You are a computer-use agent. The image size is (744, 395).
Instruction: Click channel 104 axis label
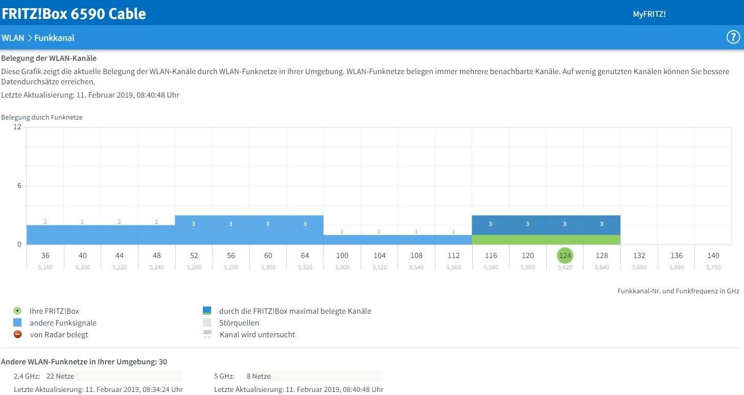(x=379, y=255)
